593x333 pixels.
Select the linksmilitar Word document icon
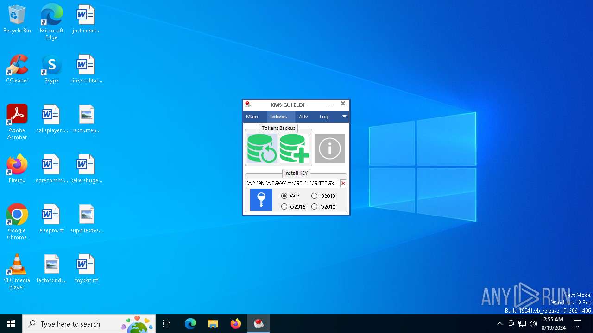pos(86,69)
